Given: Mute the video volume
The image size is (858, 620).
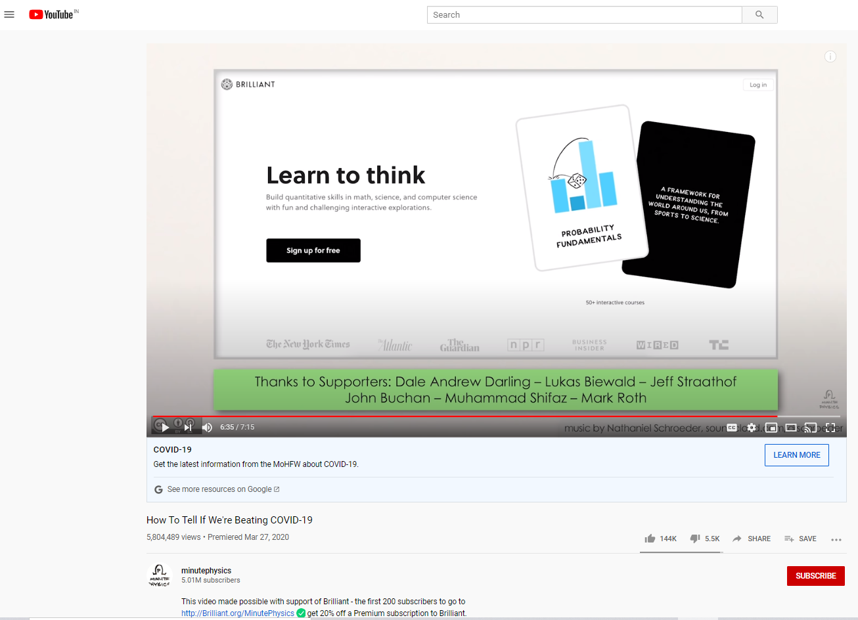Looking at the screenshot, I should coord(208,428).
